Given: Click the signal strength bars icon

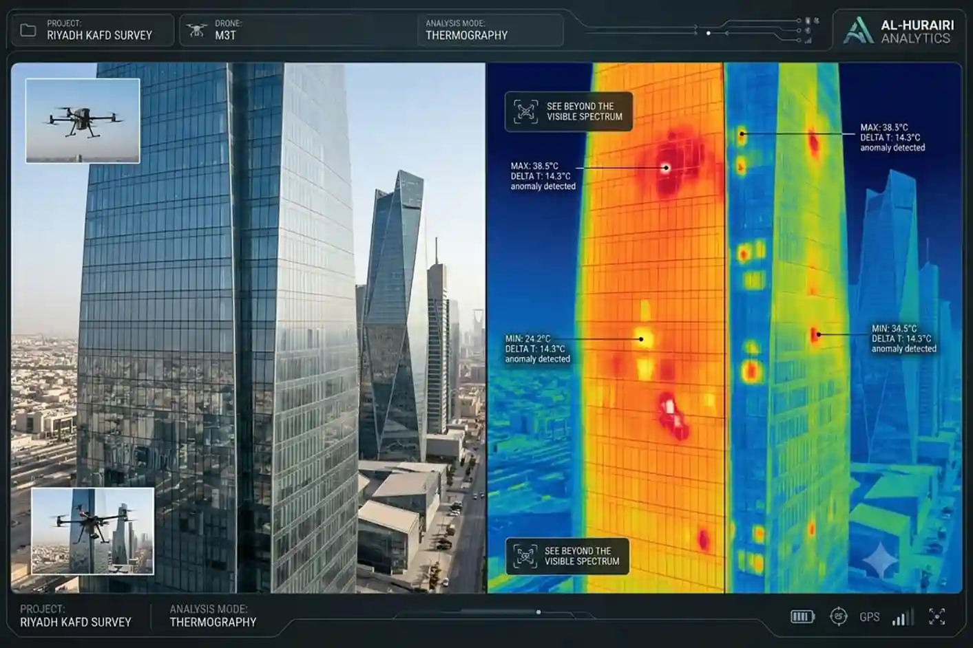Looking at the screenshot, I should tap(903, 617).
